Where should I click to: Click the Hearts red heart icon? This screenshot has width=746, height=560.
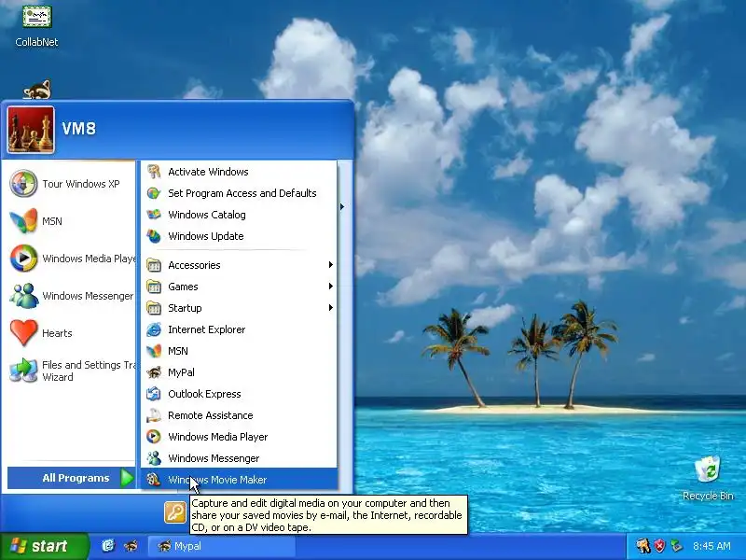pos(23,332)
